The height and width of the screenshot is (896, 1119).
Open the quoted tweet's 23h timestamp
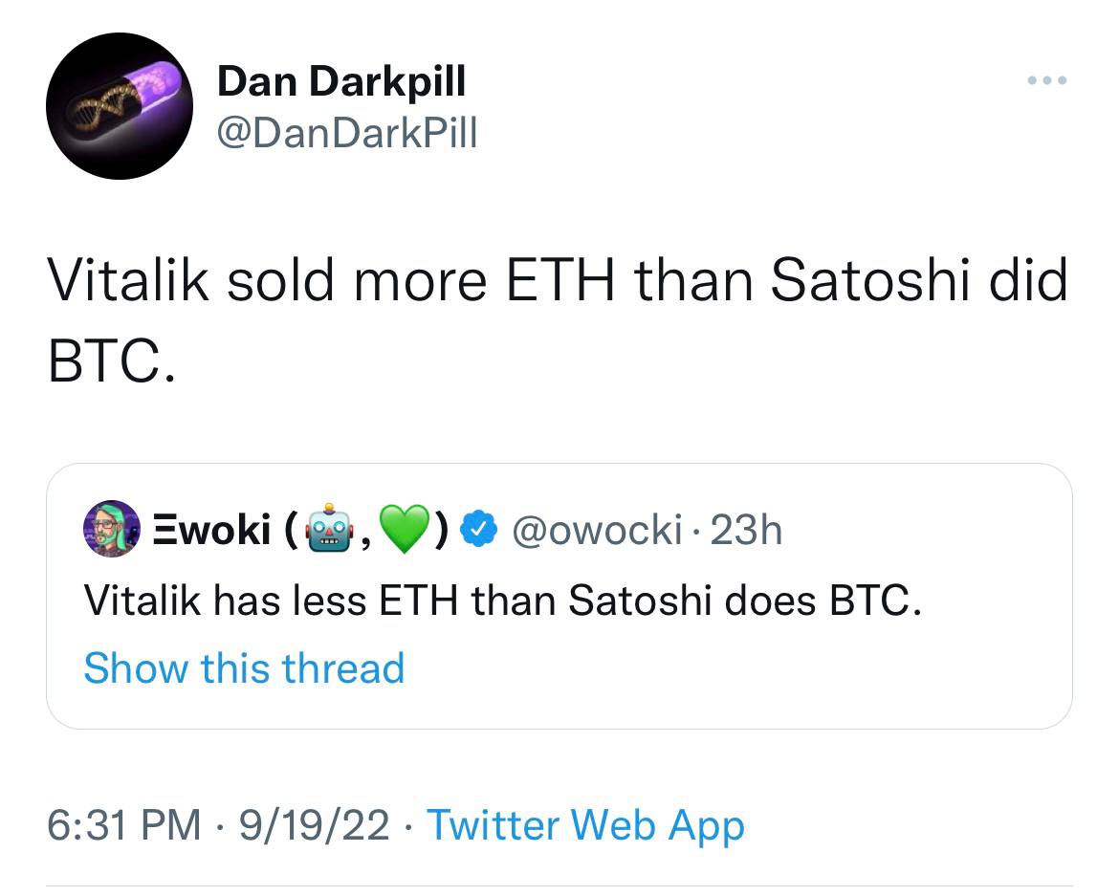[x=746, y=530]
